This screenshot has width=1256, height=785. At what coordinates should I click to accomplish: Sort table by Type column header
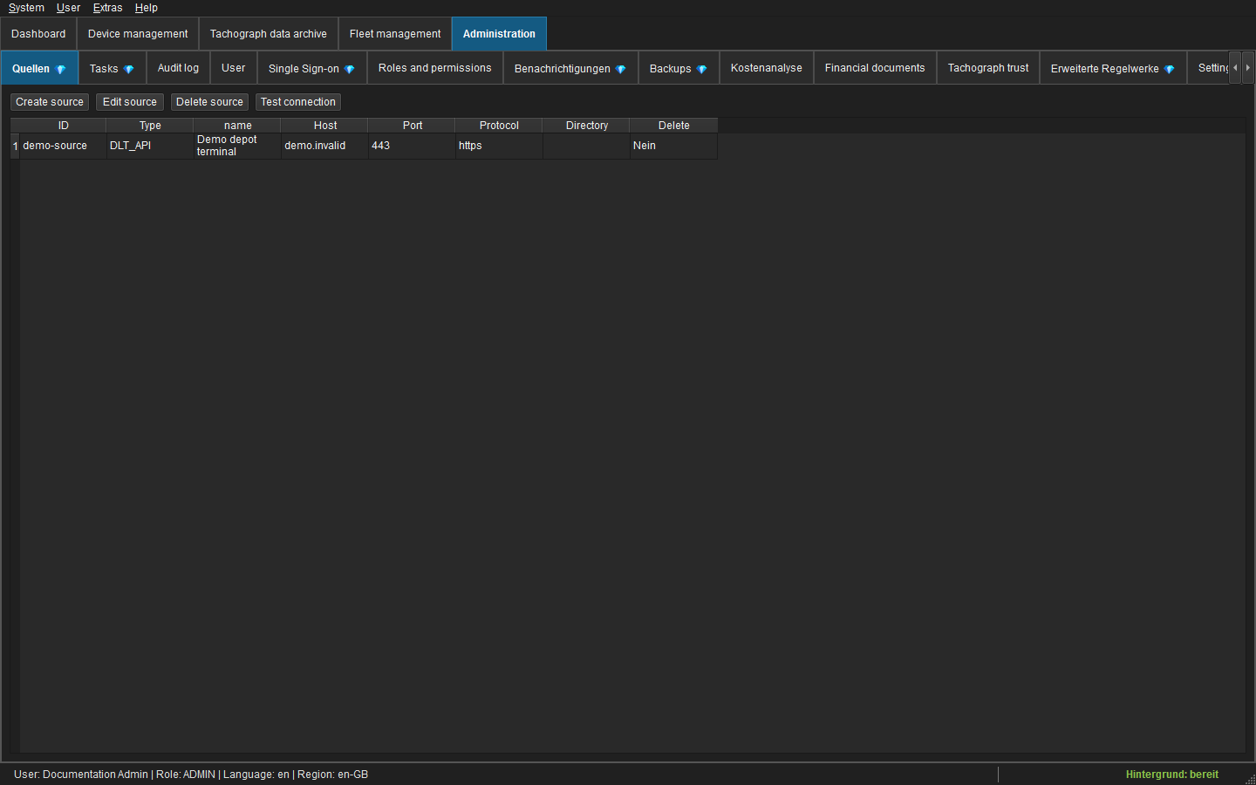pos(150,126)
